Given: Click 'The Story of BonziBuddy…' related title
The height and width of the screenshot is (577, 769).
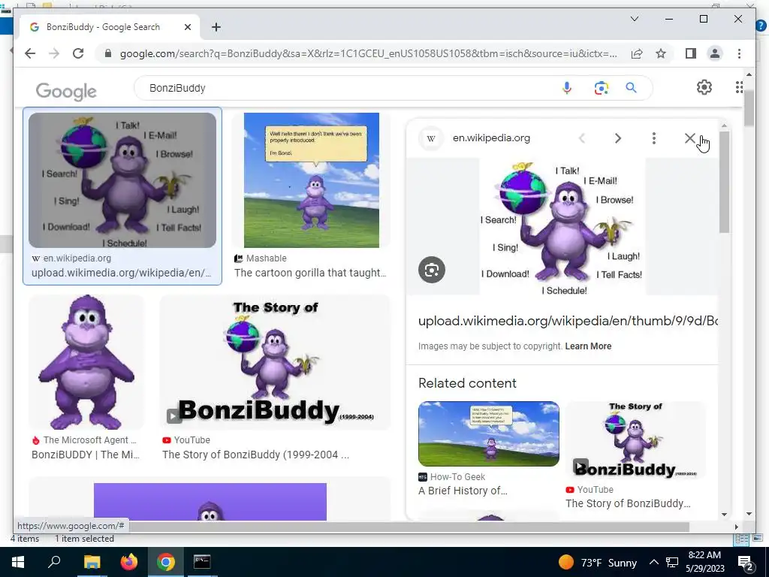Looking at the screenshot, I should click(628, 503).
